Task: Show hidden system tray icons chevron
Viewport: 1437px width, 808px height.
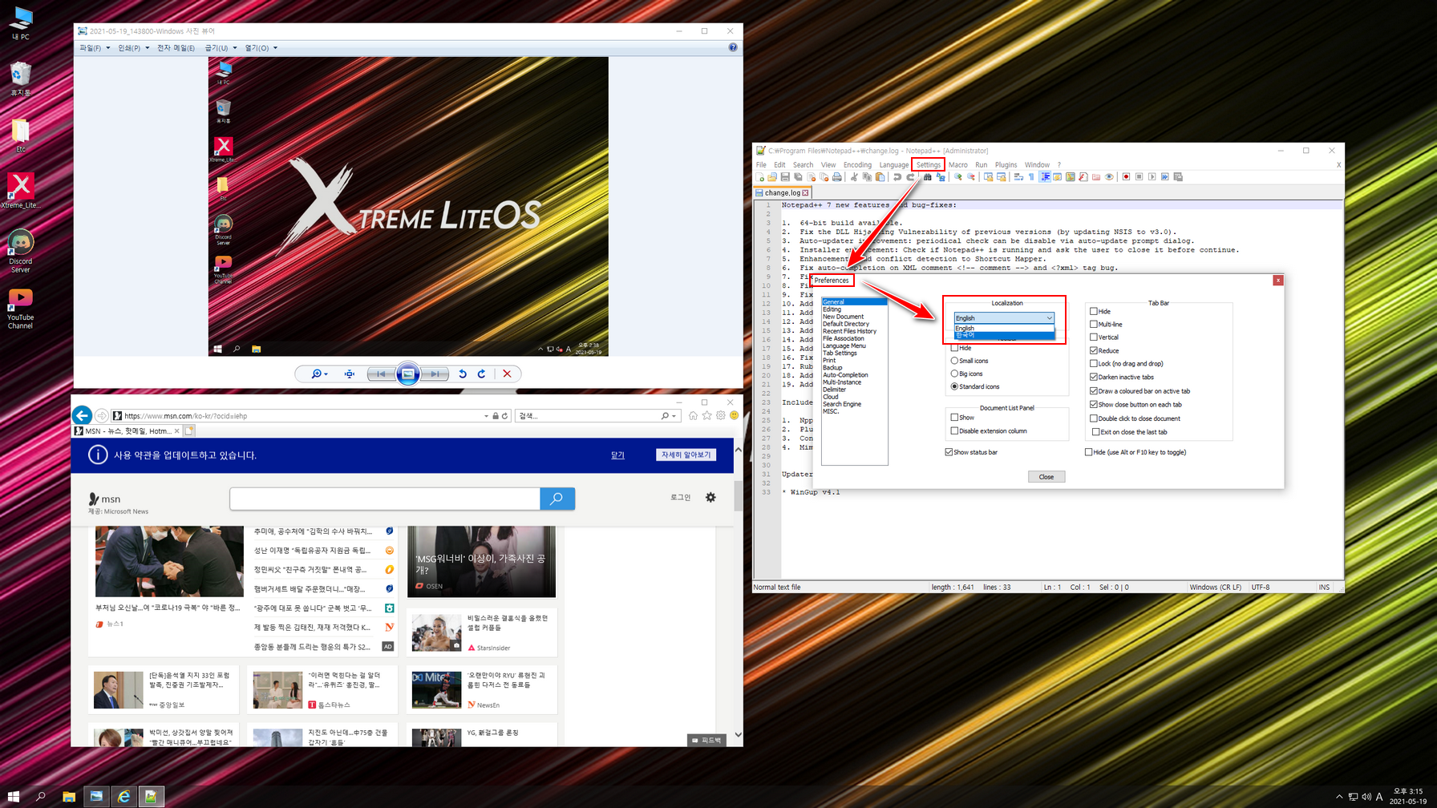Action: [1338, 797]
